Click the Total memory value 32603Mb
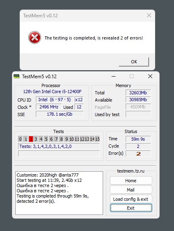Image resolution: width=174 pixels, height=231 pixels. pyautogui.click(x=138, y=93)
